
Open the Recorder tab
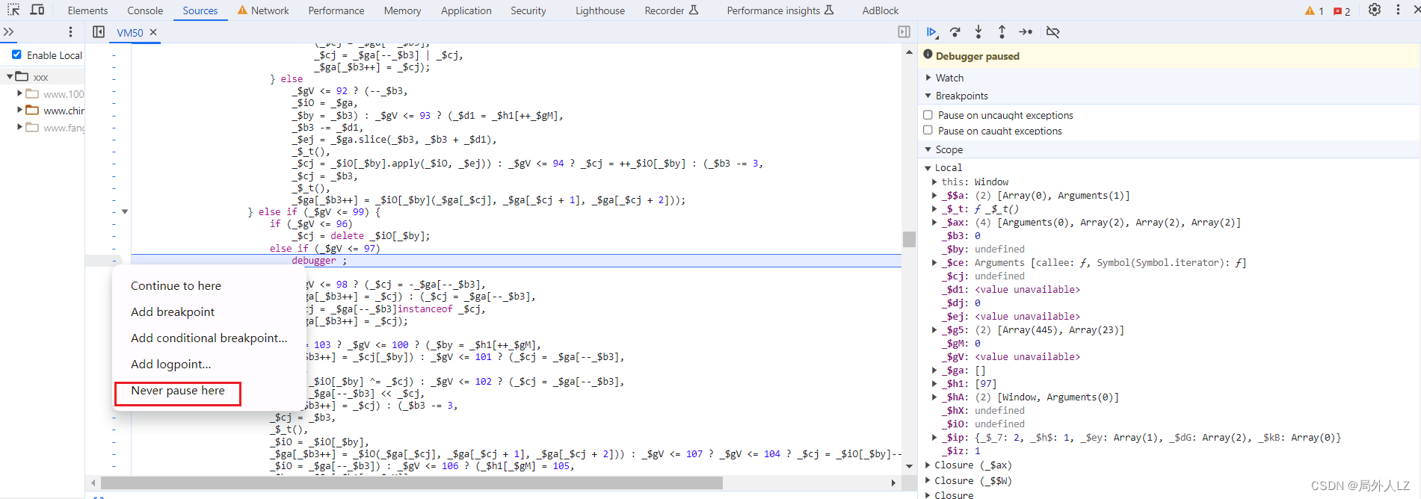[x=671, y=10]
